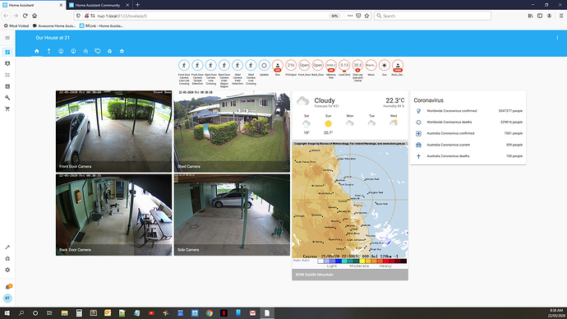The height and width of the screenshot is (319, 567).
Task: Open the PVOutput 216 badge
Action: point(291,66)
